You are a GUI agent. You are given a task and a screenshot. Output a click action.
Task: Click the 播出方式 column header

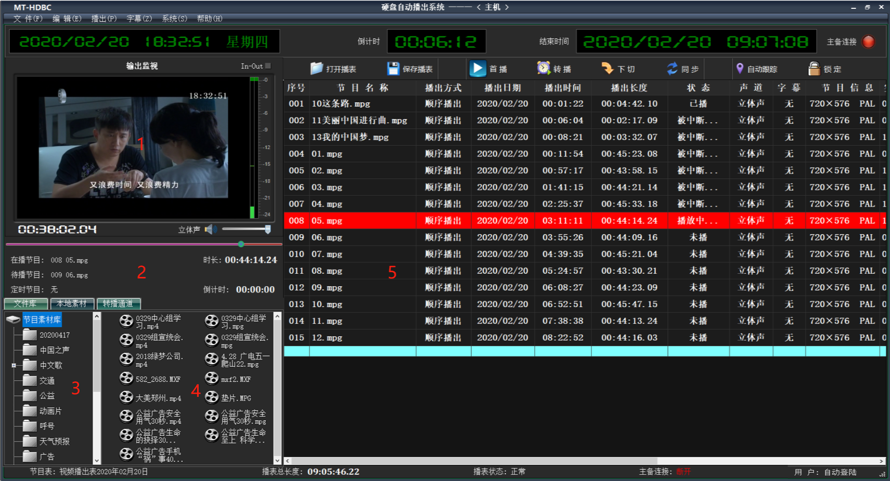click(x=443, y=88)
